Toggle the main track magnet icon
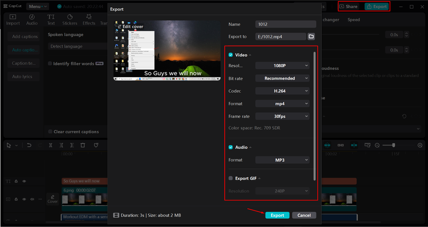Viewport: 428px width, 227px height. tap(327, 145)
